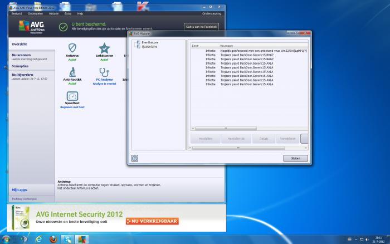Launch Firefox from the taskbar
Screen dimensions: 390x244
[53, 240]
